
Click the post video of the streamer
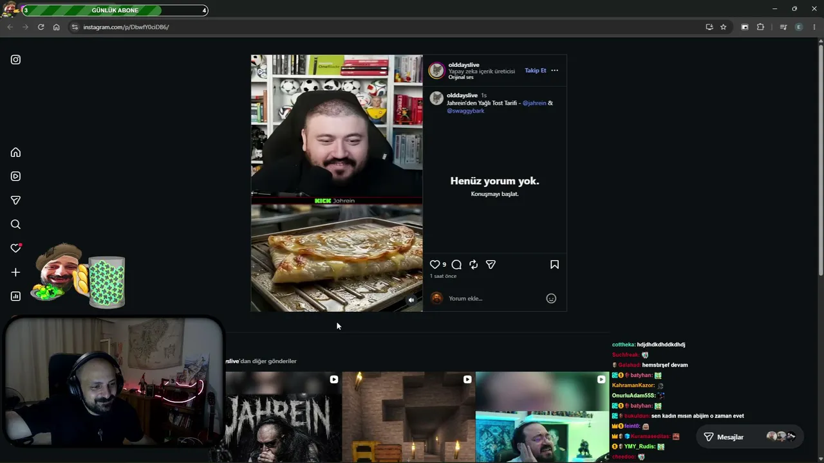pos(337,183)
